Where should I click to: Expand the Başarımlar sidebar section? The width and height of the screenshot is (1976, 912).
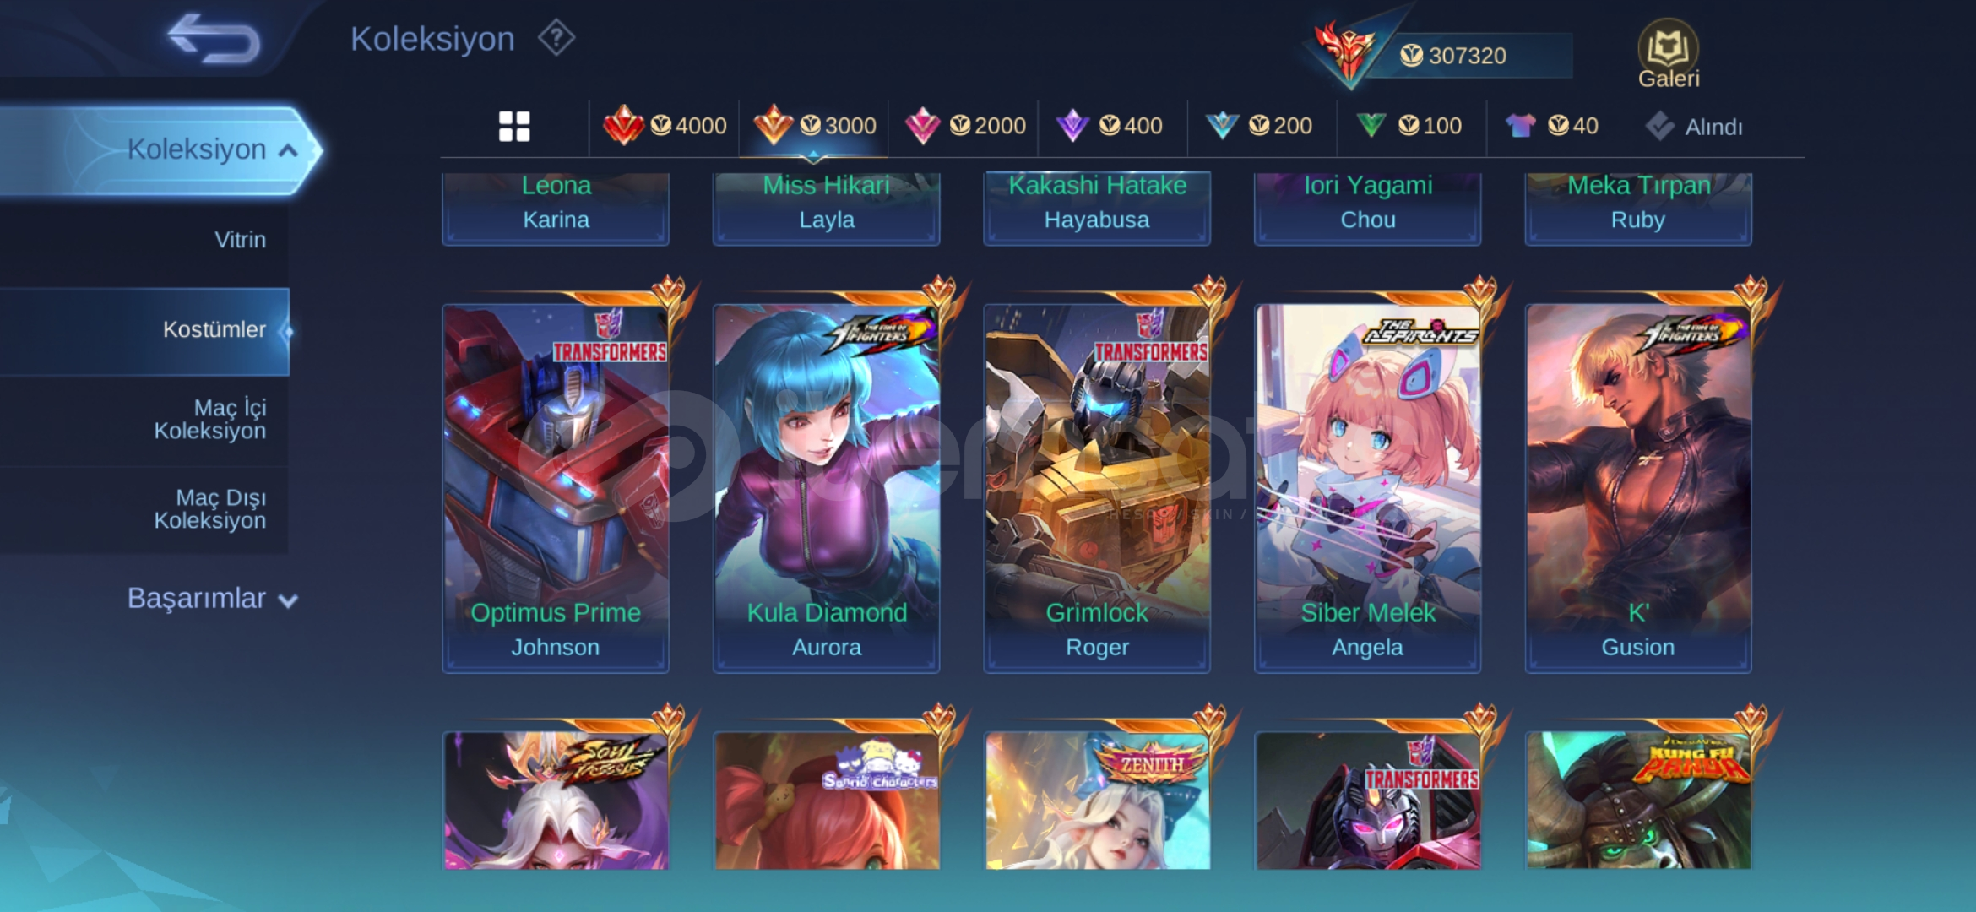point(212,599)
